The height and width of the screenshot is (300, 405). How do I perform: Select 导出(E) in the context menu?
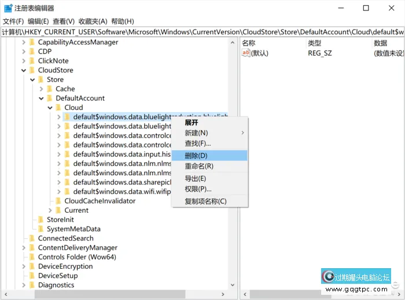[x=196, y=179]
